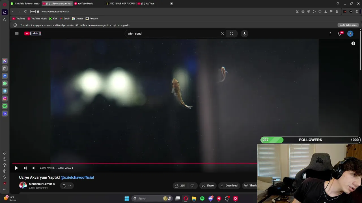Open the YouTube Music bookmark
Image resolution: width=362 pixels, height=203 pixels.
(37, 19)
